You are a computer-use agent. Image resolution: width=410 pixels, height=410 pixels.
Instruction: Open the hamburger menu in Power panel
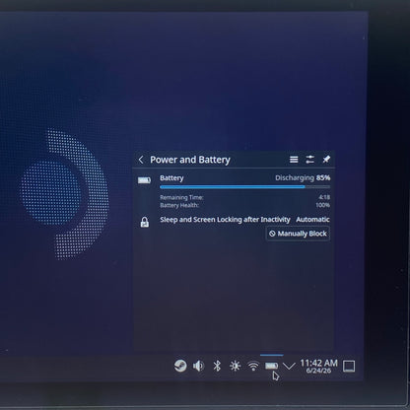click(x=294, y=160)
